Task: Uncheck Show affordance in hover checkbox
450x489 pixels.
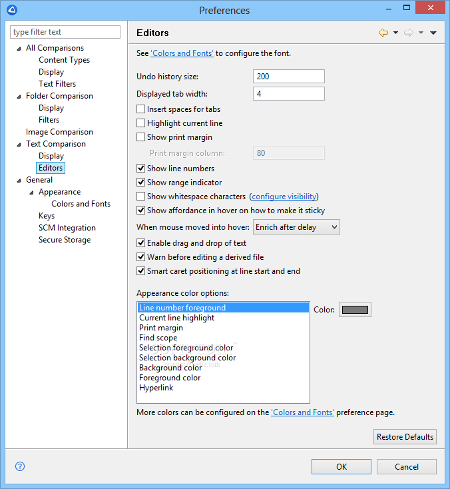Action: 141,211
